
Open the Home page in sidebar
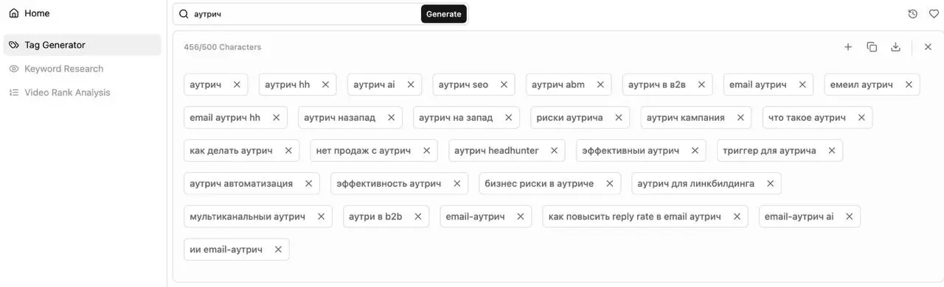tap(29, 13)
